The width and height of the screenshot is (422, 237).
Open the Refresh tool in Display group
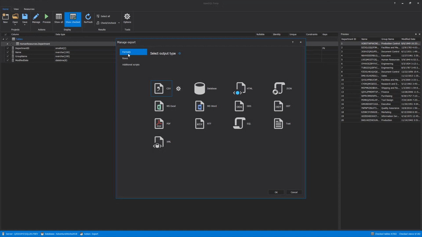(x=88, y=18)
